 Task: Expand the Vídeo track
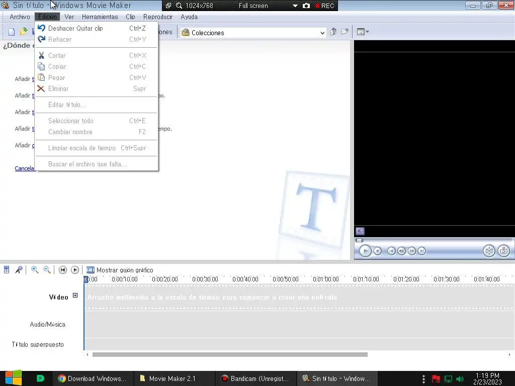[x=75, y=296]
